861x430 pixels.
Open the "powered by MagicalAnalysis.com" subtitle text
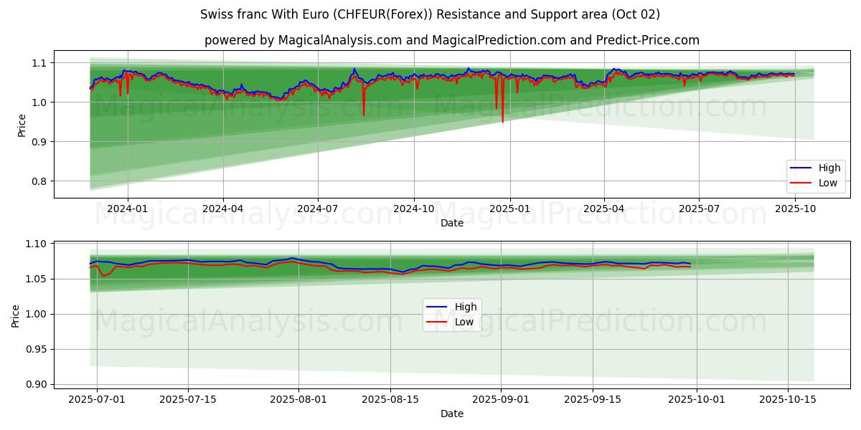tap(451, 40)
